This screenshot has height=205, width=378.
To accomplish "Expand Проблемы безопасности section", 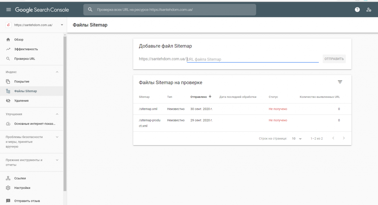I will pos(57,137).
